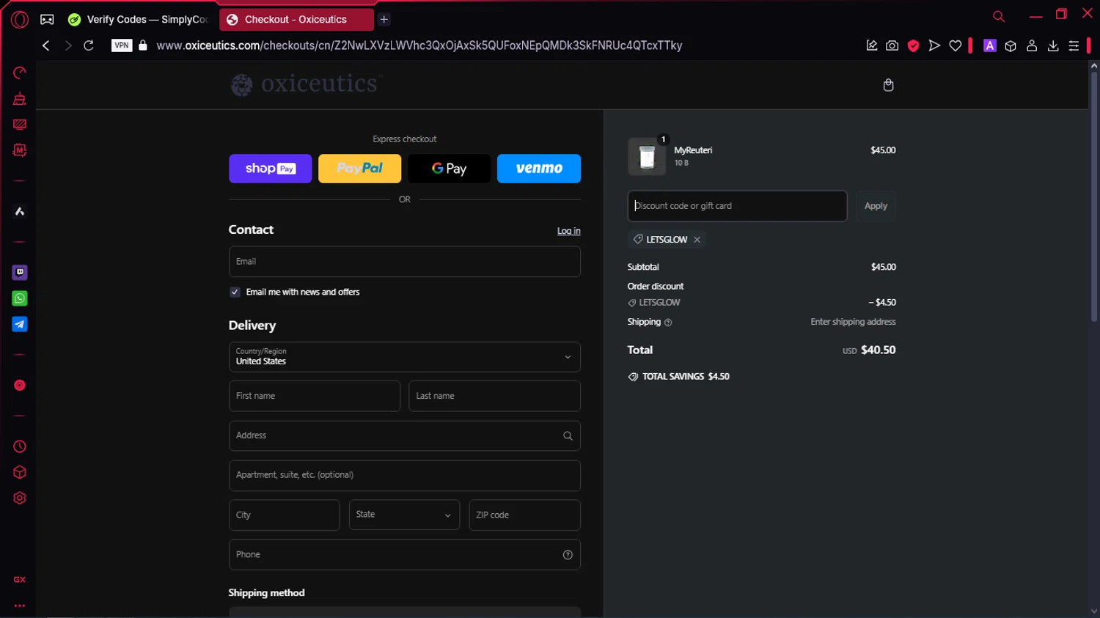This screenshot has height=618, width=1100.
Task: Uncheck Email me with news and offers
Action: (x=235, y=292)
